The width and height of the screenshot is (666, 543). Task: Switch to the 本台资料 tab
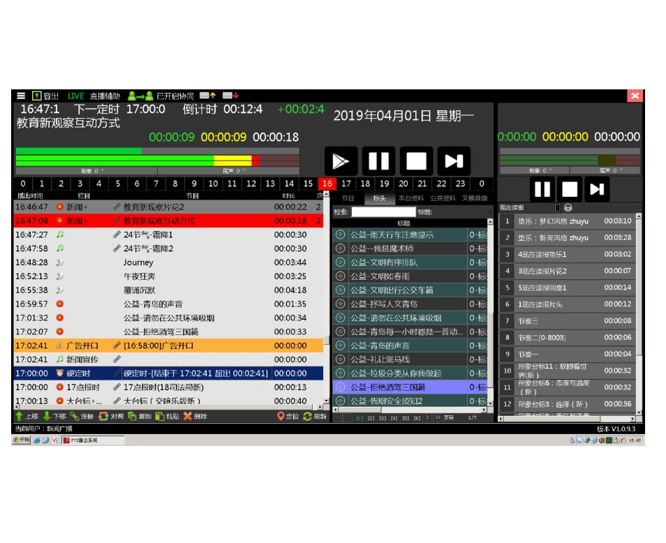click(x=410, y=198)
